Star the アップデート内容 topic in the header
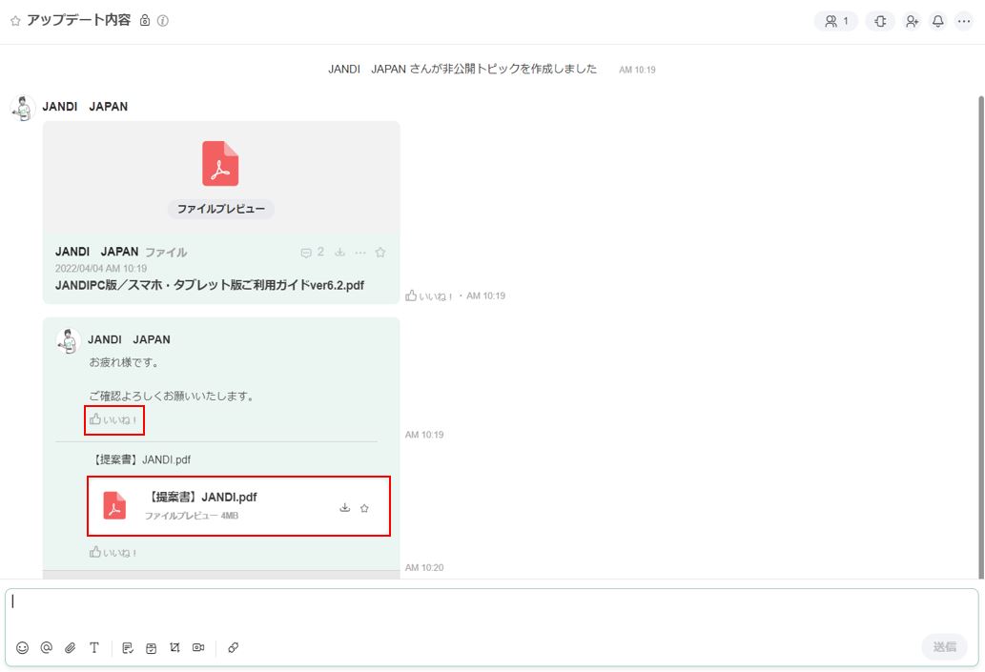This screenshot has height=672, width=985. tap(15, 21)
